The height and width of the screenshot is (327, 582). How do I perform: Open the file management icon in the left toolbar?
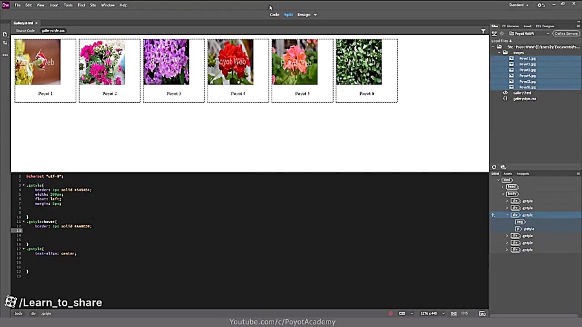tap(5, 43)
